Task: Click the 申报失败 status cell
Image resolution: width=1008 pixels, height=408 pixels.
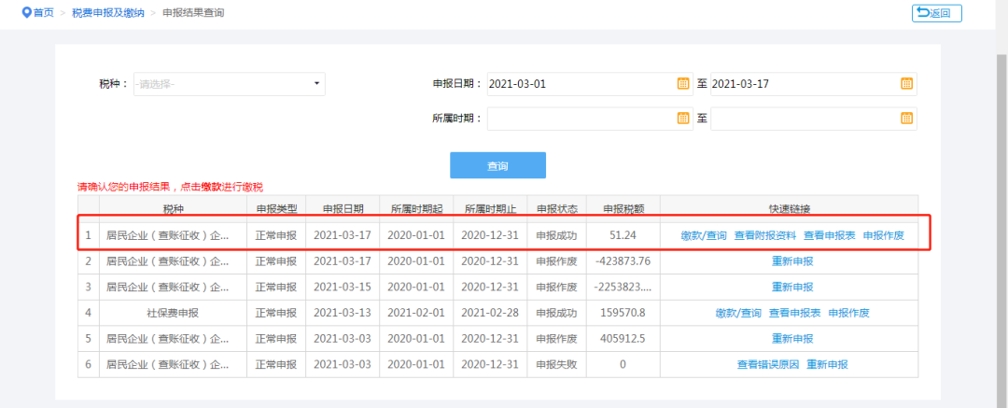Action: pos(556,365)
